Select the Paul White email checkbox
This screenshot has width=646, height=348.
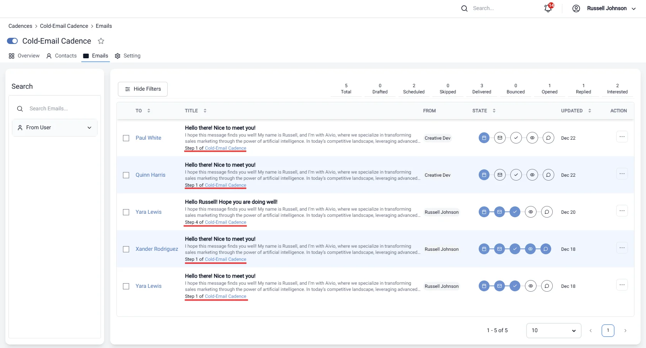click(x=126, y=138)
